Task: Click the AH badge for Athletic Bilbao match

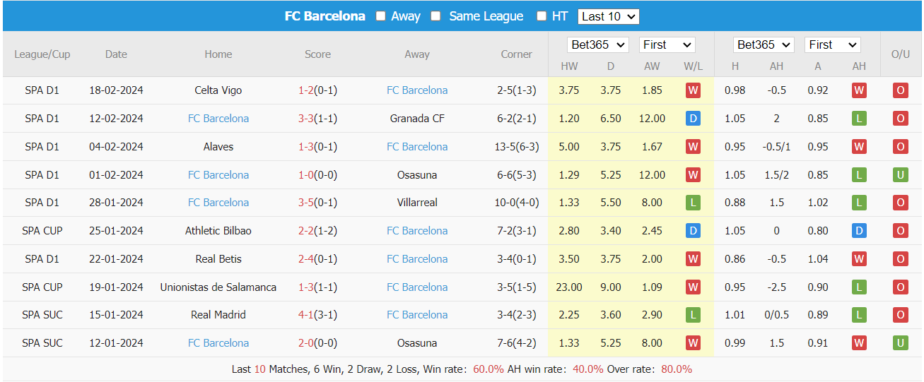Action: coord(859,231)
